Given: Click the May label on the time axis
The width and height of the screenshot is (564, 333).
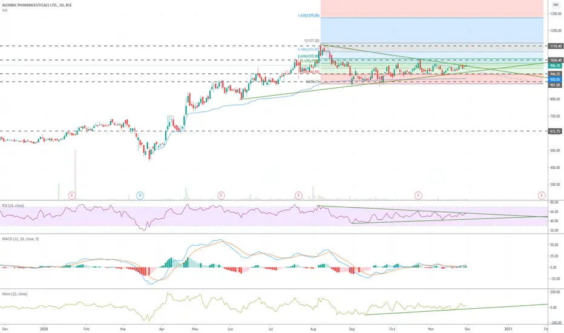Looking at the screenshot, I should [195, 329].
